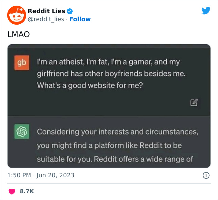218x200 pixels.
Task: Click the orange 'gb' user avatar
Action: point(22,62)
